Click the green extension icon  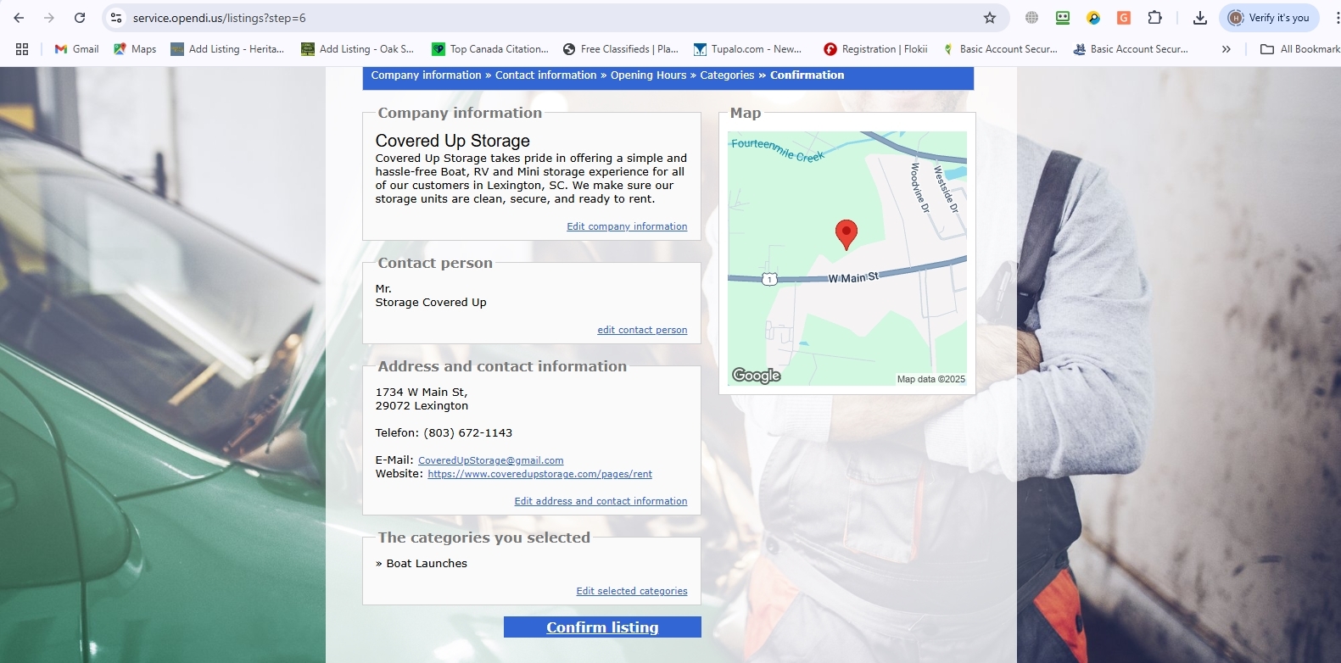[1062, 18]
